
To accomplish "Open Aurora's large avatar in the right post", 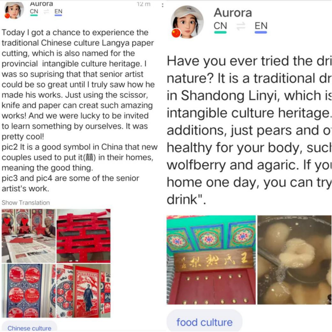I will pos(187,22).
